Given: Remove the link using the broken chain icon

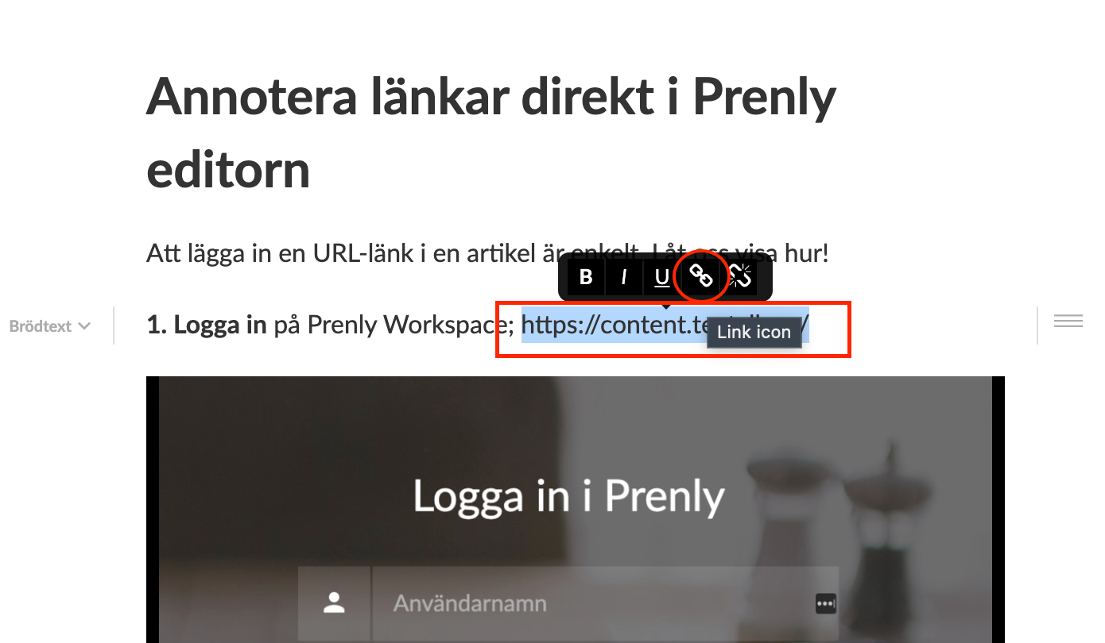Looking at the screenshot, I should pos(739,276).
